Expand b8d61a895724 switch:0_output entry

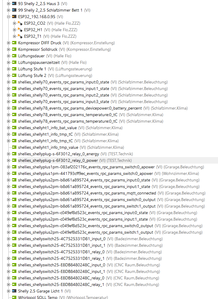click(8, 200)
